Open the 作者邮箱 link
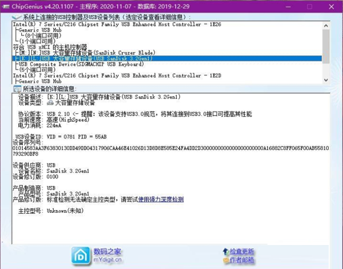 click(242, 260)
